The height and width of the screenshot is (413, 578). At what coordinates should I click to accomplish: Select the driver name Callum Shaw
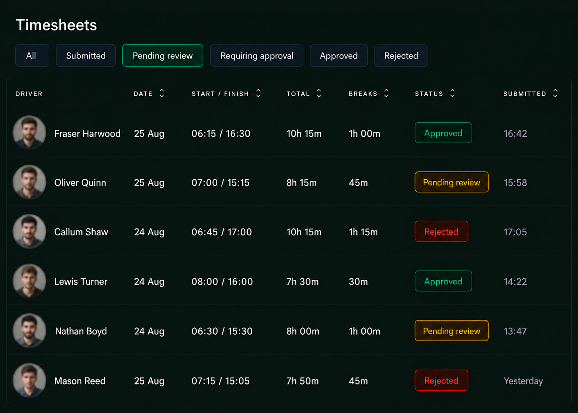(x=81, y=232)
